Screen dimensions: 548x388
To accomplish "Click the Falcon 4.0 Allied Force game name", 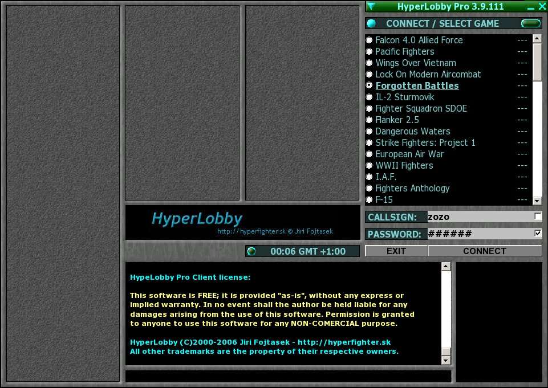I will point(419,40).
